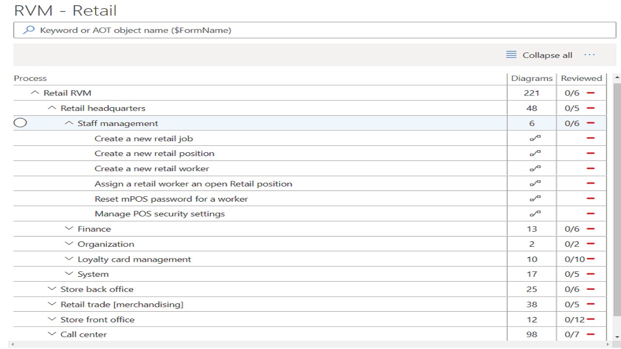Click the vertical scrollbar down arrow
Viewport: 621px width, 349px height.
point(617,337)
